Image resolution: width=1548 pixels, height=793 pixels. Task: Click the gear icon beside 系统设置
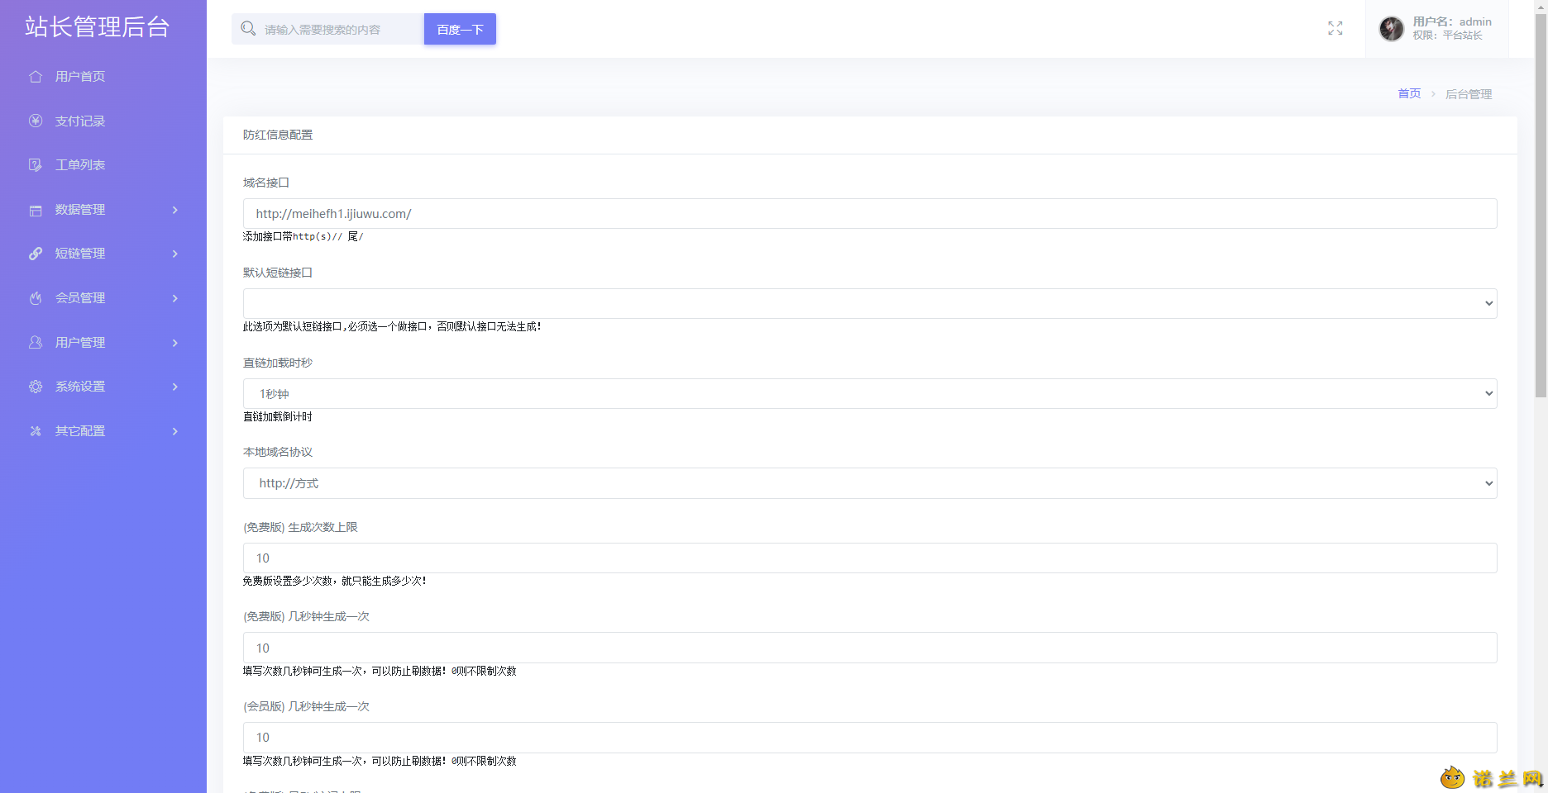click(36, 387)
